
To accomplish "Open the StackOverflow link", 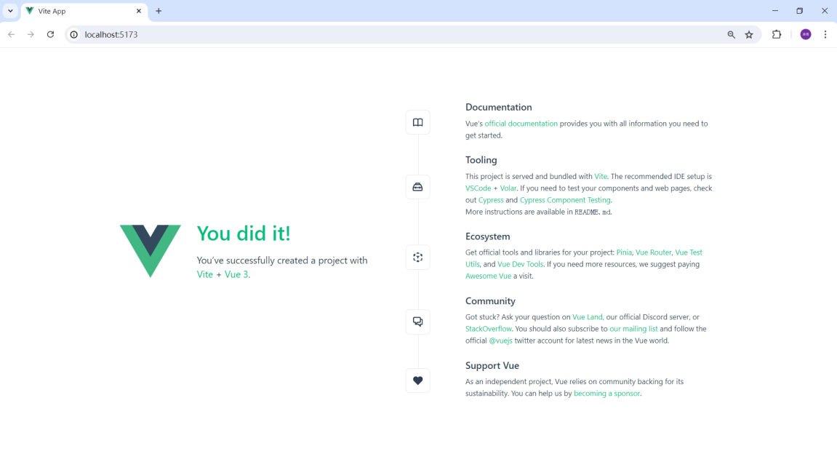I will (x=489, y=328).
